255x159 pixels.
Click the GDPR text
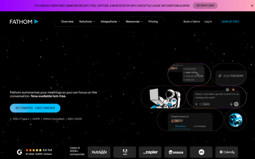point(36,119)
